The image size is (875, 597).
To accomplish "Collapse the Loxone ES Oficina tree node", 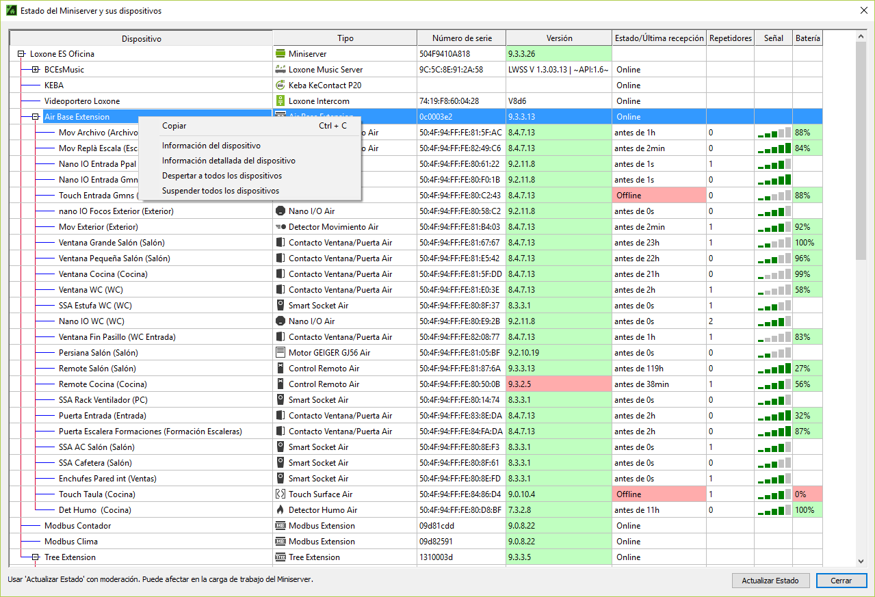I will [x=21, y=53].
